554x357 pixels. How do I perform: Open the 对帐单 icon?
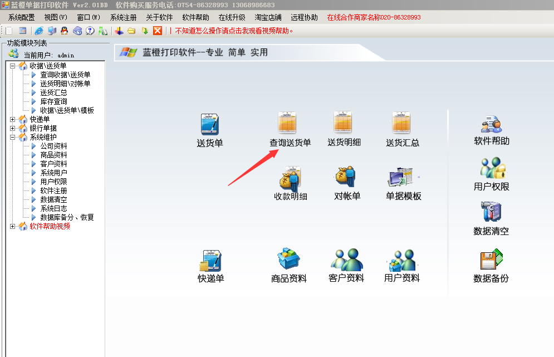coord(346,177)
